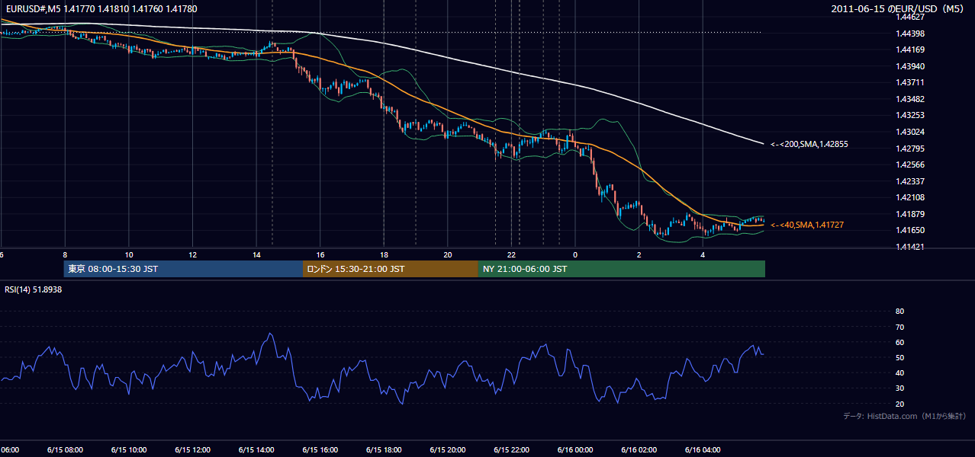Click the RSI 70 level label
The width and height of the screenshot is (975, 457).
(x=899, y=327)
